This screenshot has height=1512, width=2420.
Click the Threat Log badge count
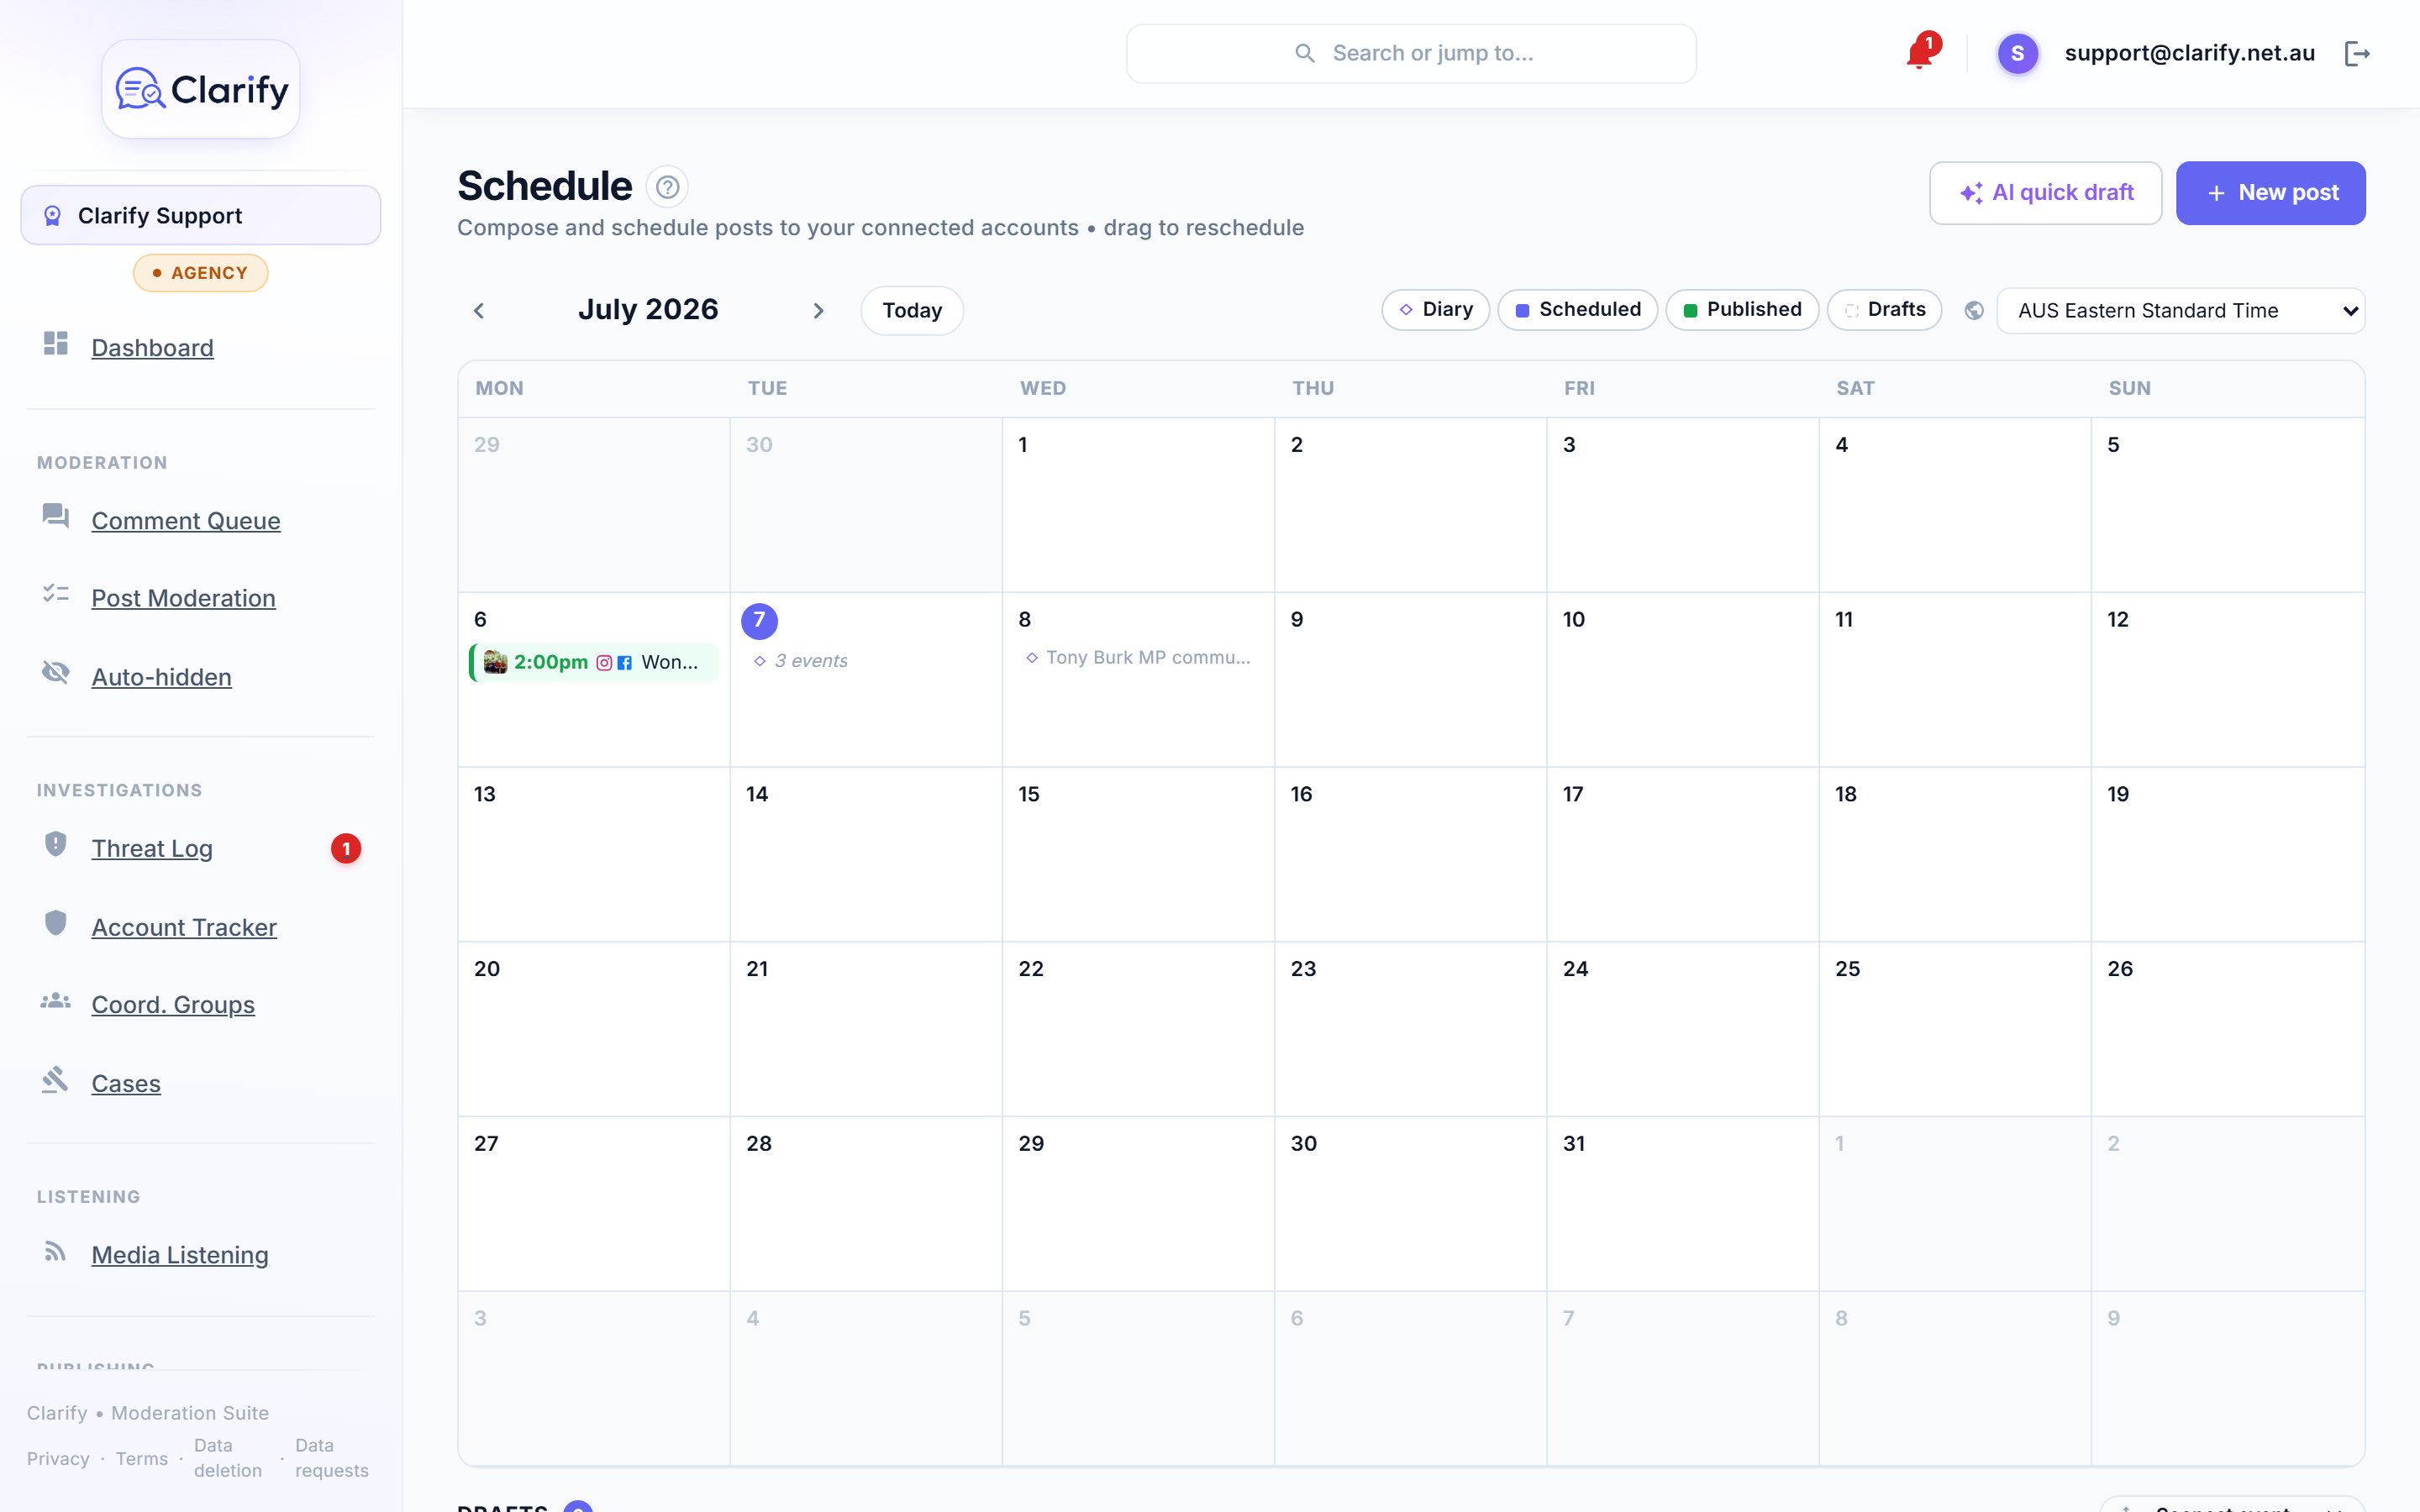click(346, 849)
